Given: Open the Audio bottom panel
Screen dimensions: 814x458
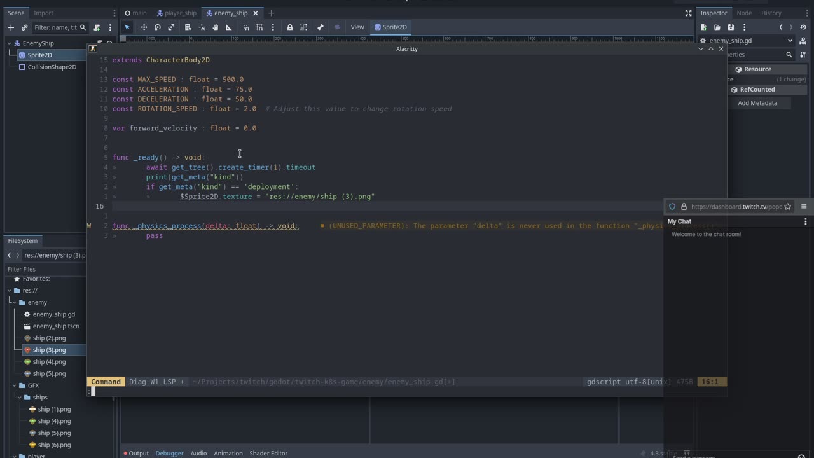Looking at the screenshot, I should [198, 453].
